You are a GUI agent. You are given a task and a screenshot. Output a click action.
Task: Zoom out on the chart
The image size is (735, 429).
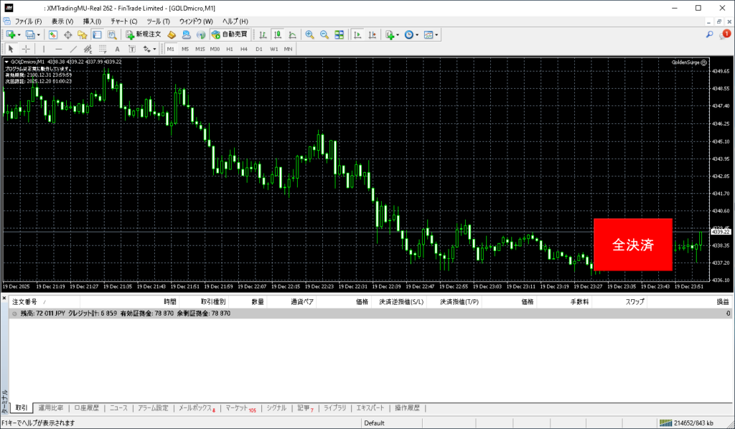point(324,34)
